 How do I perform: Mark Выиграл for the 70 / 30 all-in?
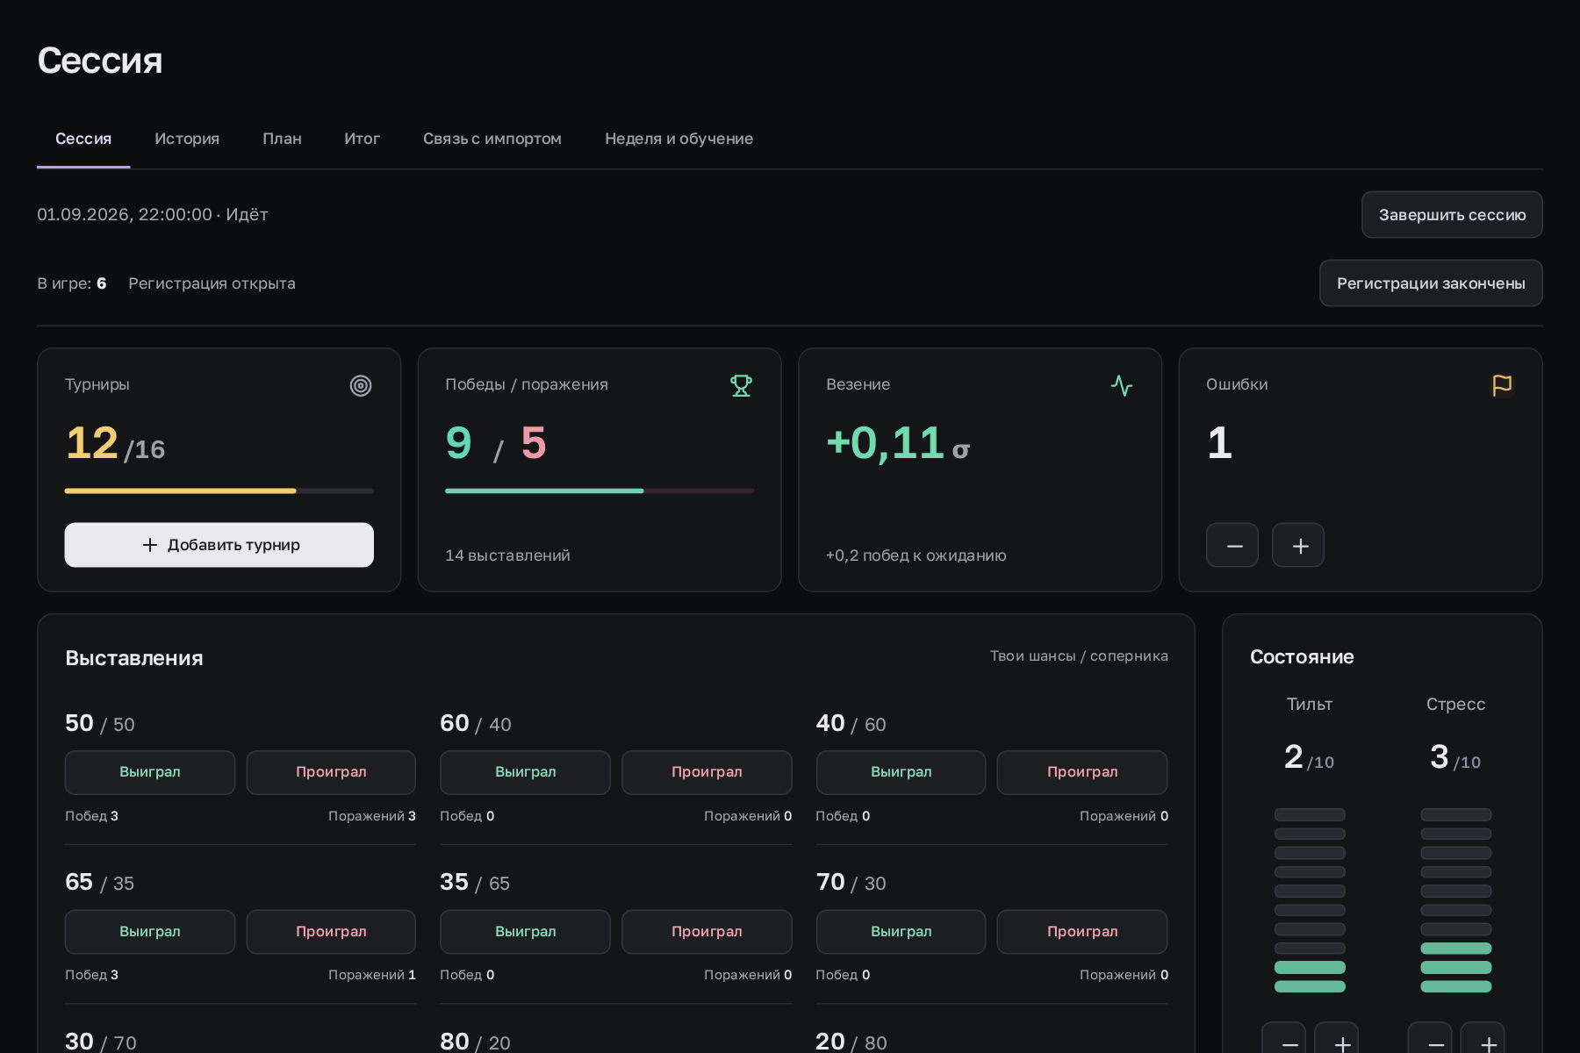901,932
